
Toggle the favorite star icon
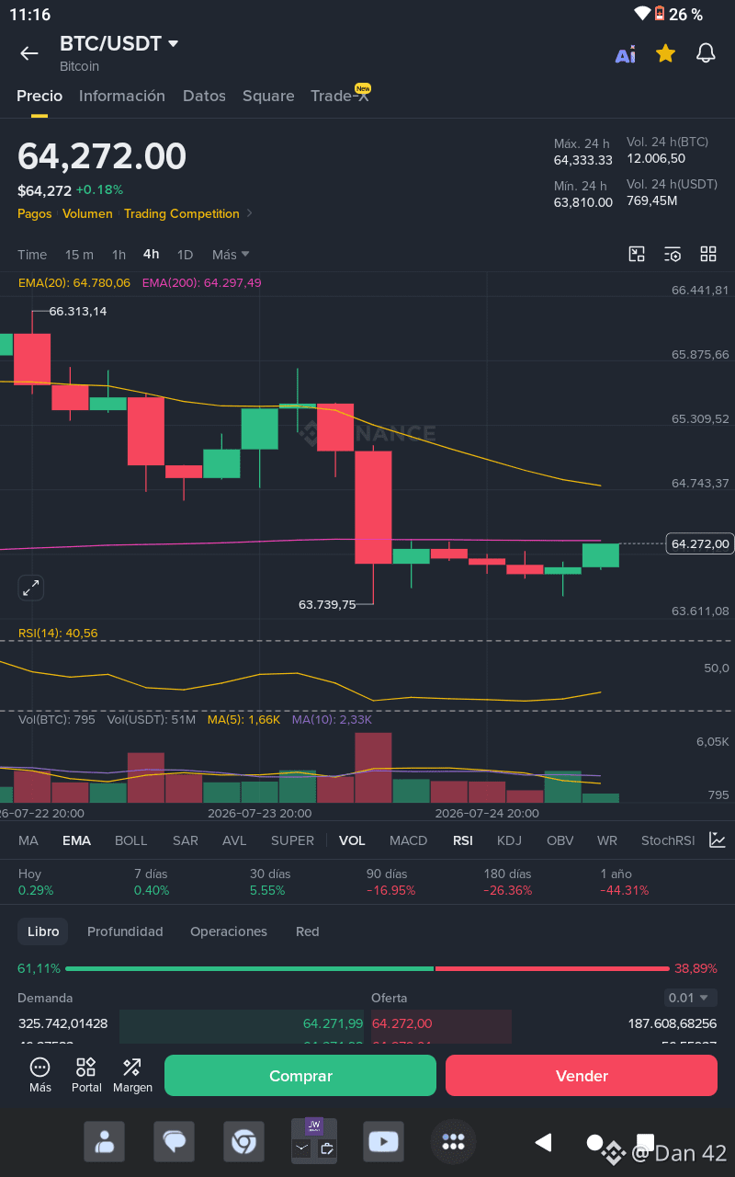[666, 53]
